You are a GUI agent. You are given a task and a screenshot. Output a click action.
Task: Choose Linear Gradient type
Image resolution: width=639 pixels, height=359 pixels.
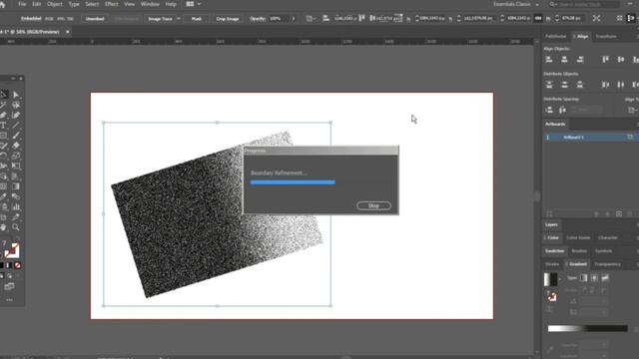pyautogui.click(x=583, y=278)
